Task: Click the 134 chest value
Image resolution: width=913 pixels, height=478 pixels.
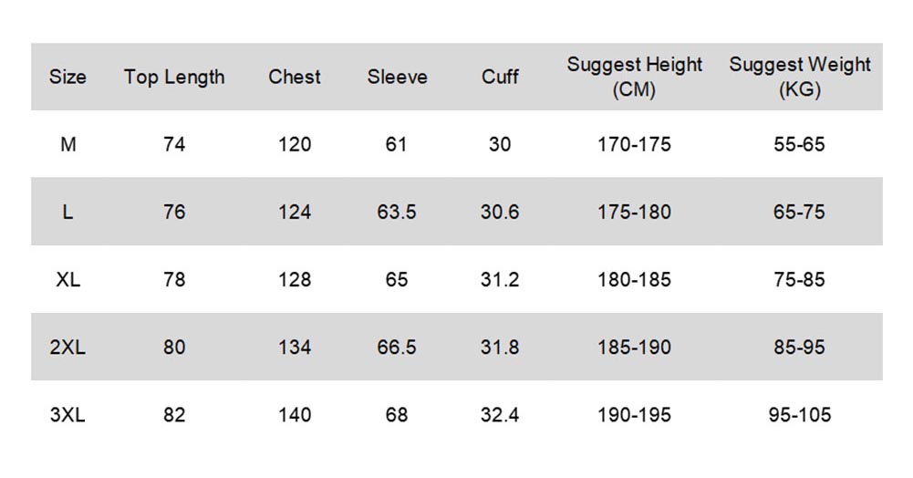Action: (295, 347)
